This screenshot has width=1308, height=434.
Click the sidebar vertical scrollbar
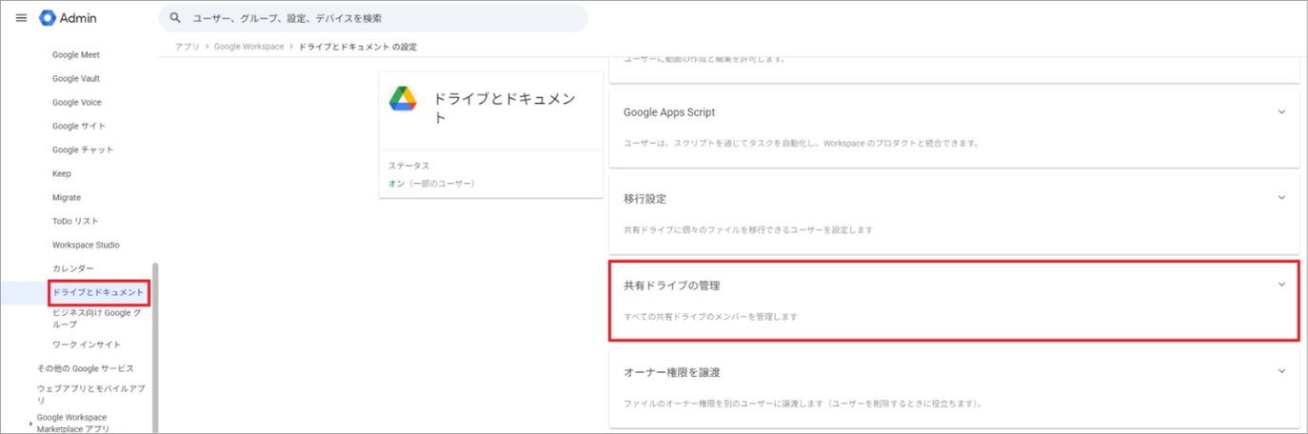click(x=155, y=347)
